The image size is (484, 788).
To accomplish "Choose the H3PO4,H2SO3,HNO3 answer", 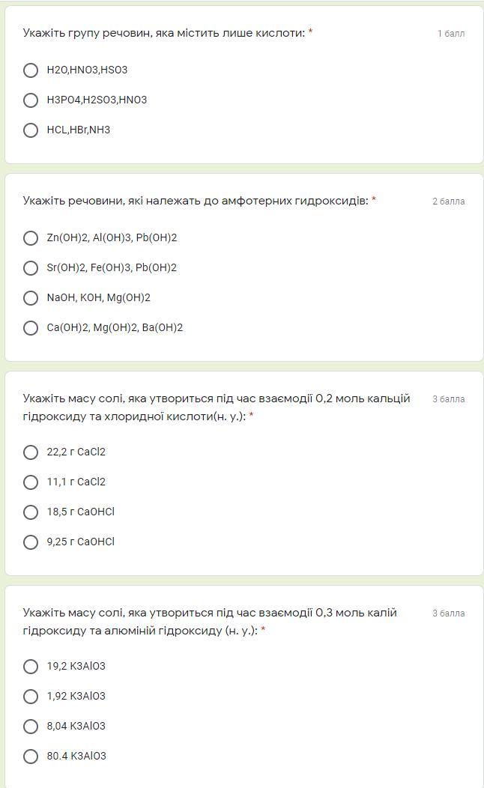I will click(x=31, y=100).
